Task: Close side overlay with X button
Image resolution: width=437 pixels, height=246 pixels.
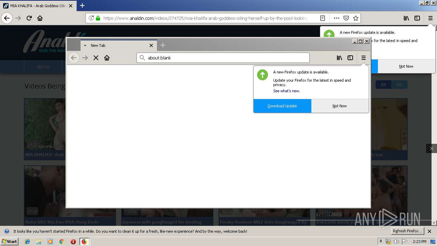Action: pos(432,148)
